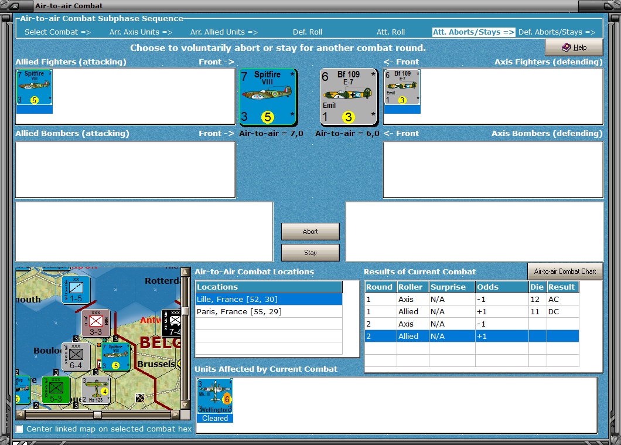The width and height of the screenshot is (621, 445).
Task: Open the Help button
Action: [574, 47]
